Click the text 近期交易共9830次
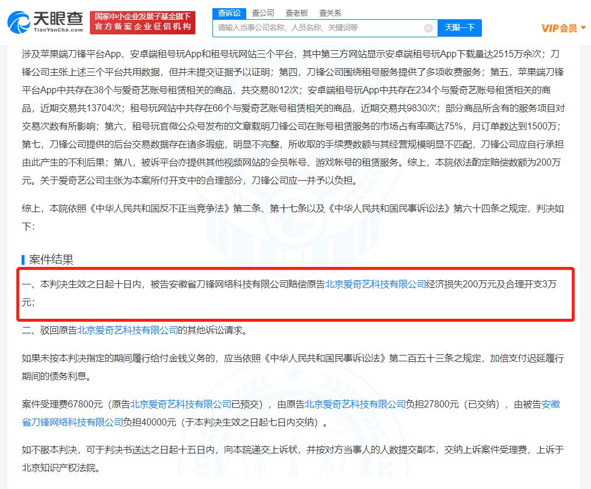This screenshot has width=591, height=489. click(399, 108)
